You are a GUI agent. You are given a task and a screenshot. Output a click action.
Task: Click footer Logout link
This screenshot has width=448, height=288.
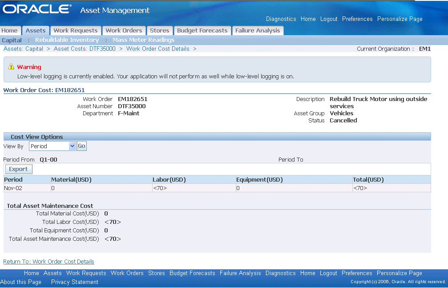[328, 273]
